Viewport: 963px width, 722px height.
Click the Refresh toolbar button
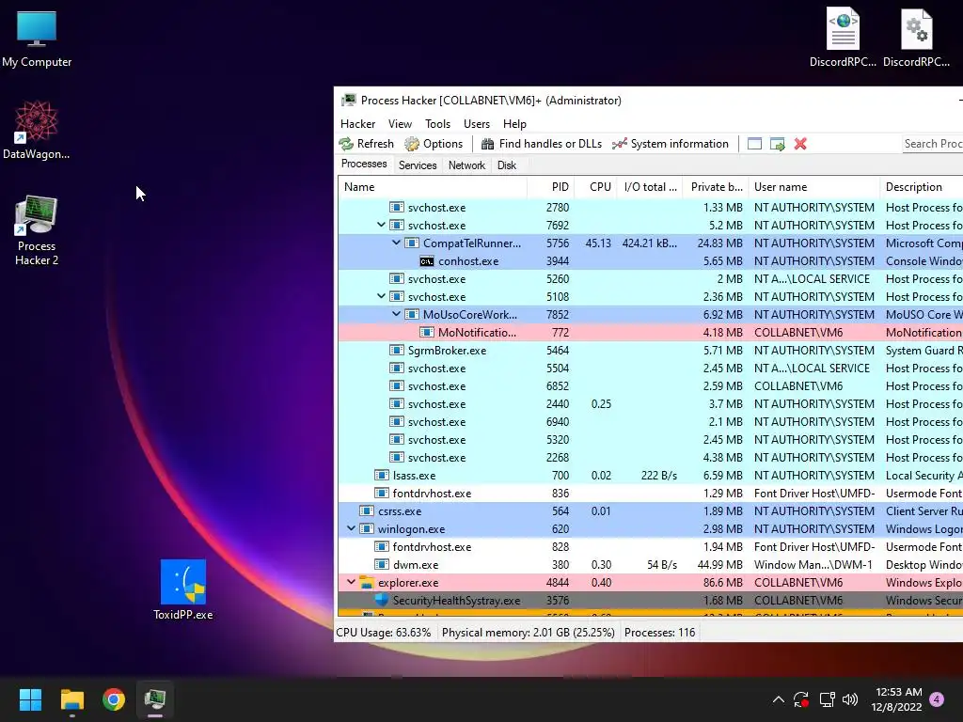pyautogui.click(x=367, y=144)
